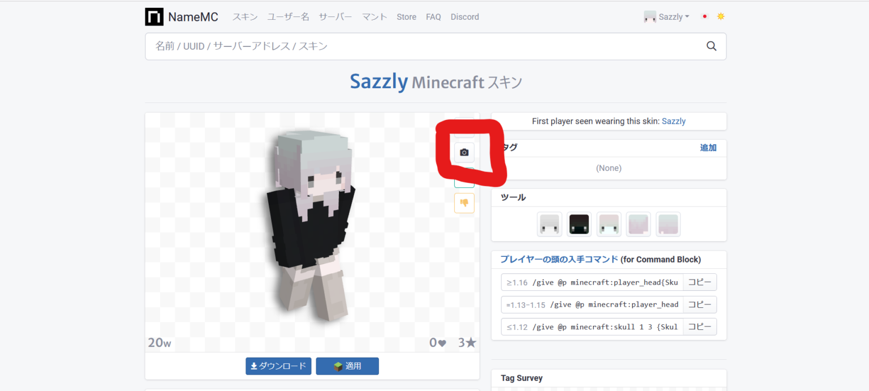The image size is (869, 391).
Task: Open the スキン menu in the navbar
Action: pyautogui.click(x=244, y=17)
